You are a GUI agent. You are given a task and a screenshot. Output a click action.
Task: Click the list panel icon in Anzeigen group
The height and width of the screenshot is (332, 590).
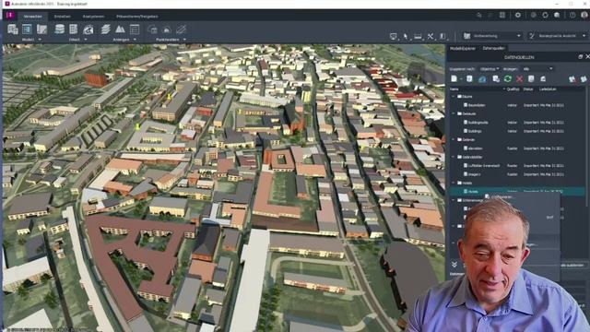click(135, 30)
